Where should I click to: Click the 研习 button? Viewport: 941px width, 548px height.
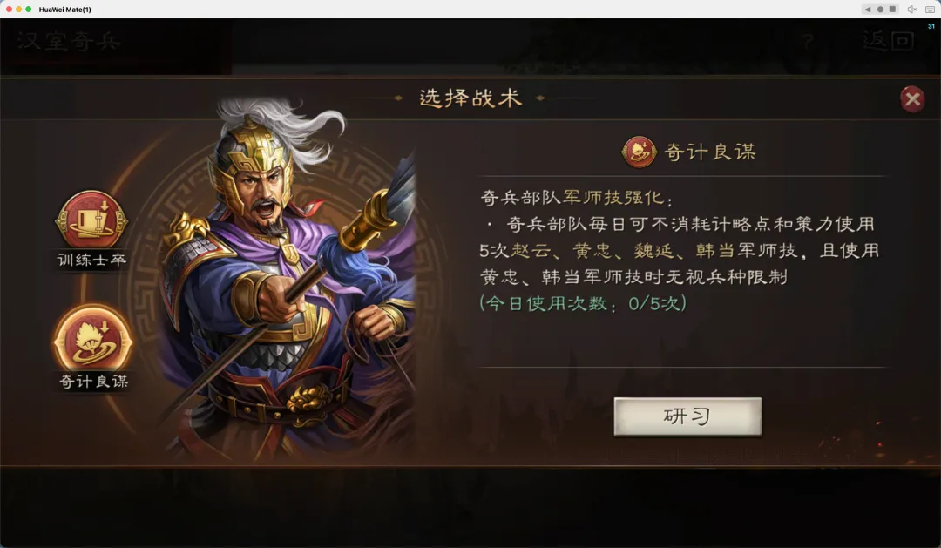[x=687, y=416]
